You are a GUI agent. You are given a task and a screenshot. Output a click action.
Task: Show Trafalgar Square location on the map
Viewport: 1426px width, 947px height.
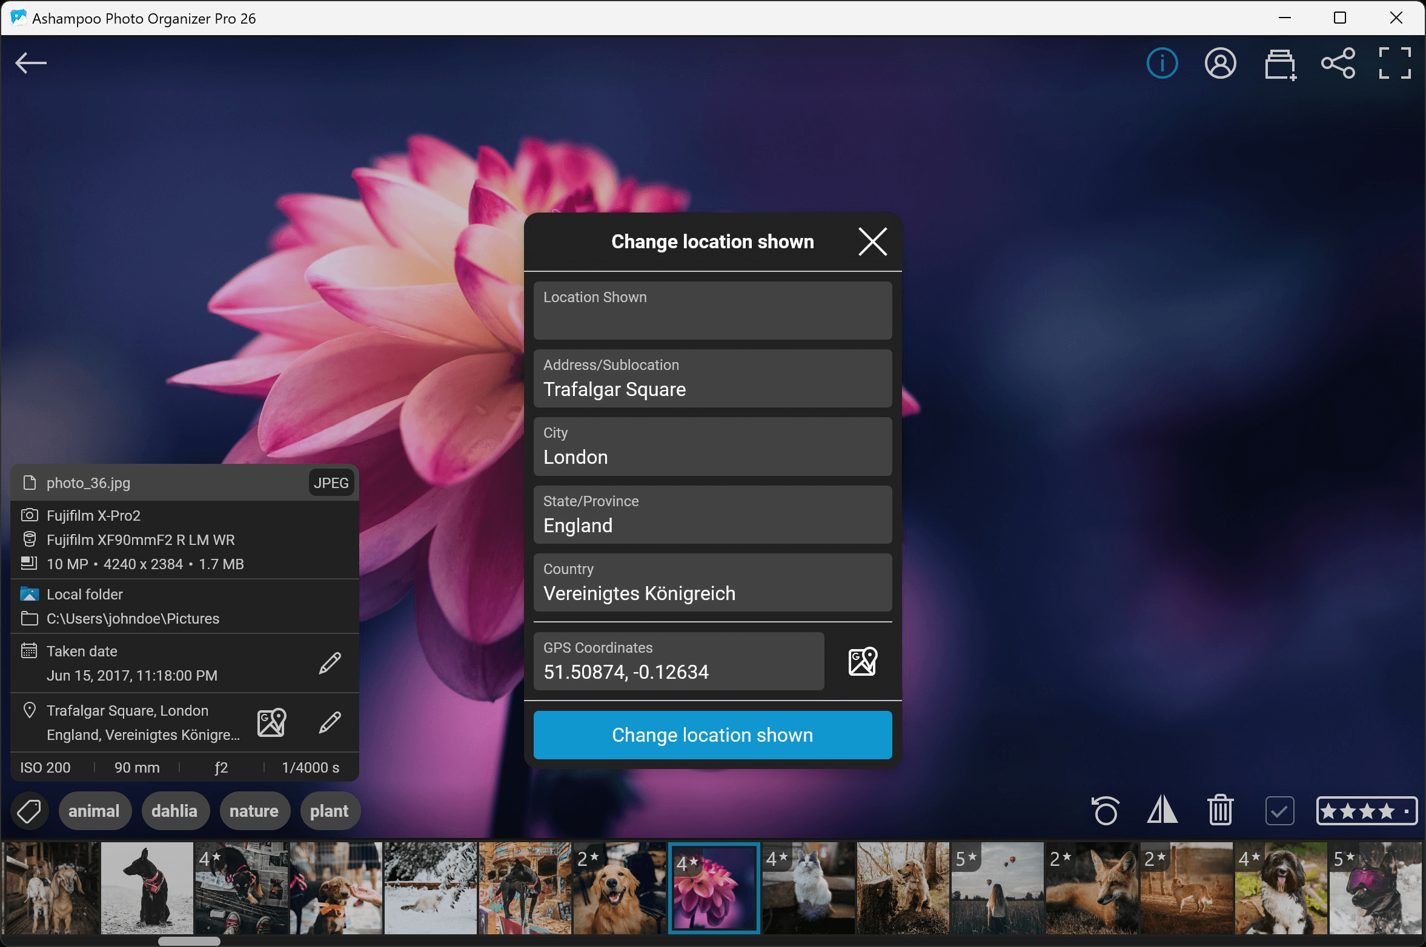pos(271,722)
